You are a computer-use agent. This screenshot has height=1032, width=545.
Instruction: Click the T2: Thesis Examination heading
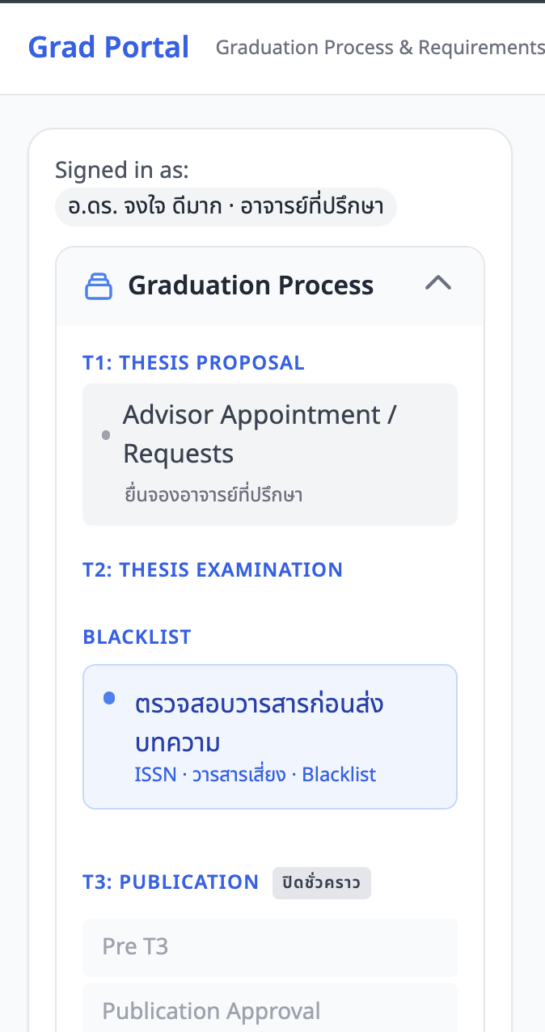point(212,569)
